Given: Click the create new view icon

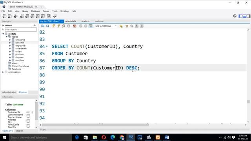Looking at the screenshot, I should 32,16.
